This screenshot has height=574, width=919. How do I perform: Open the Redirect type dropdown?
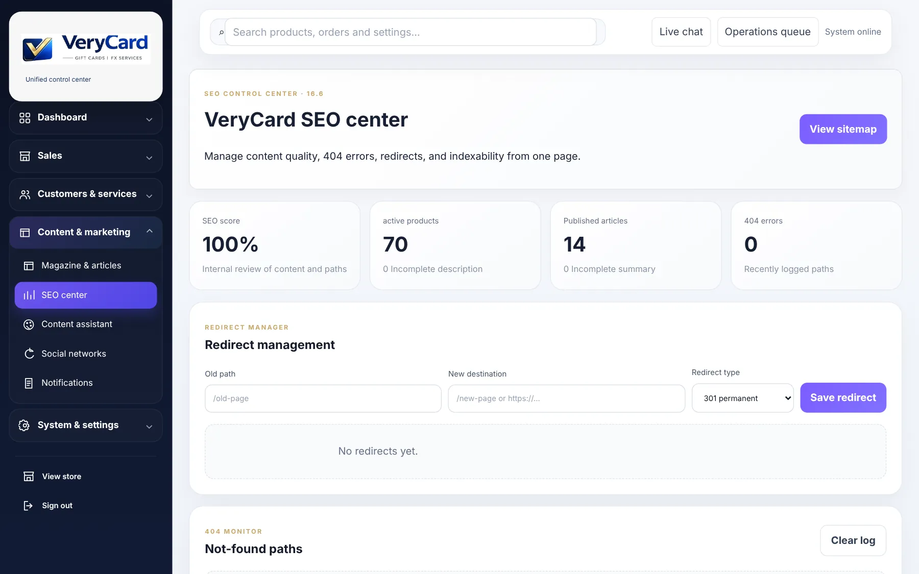coord(742,398)
